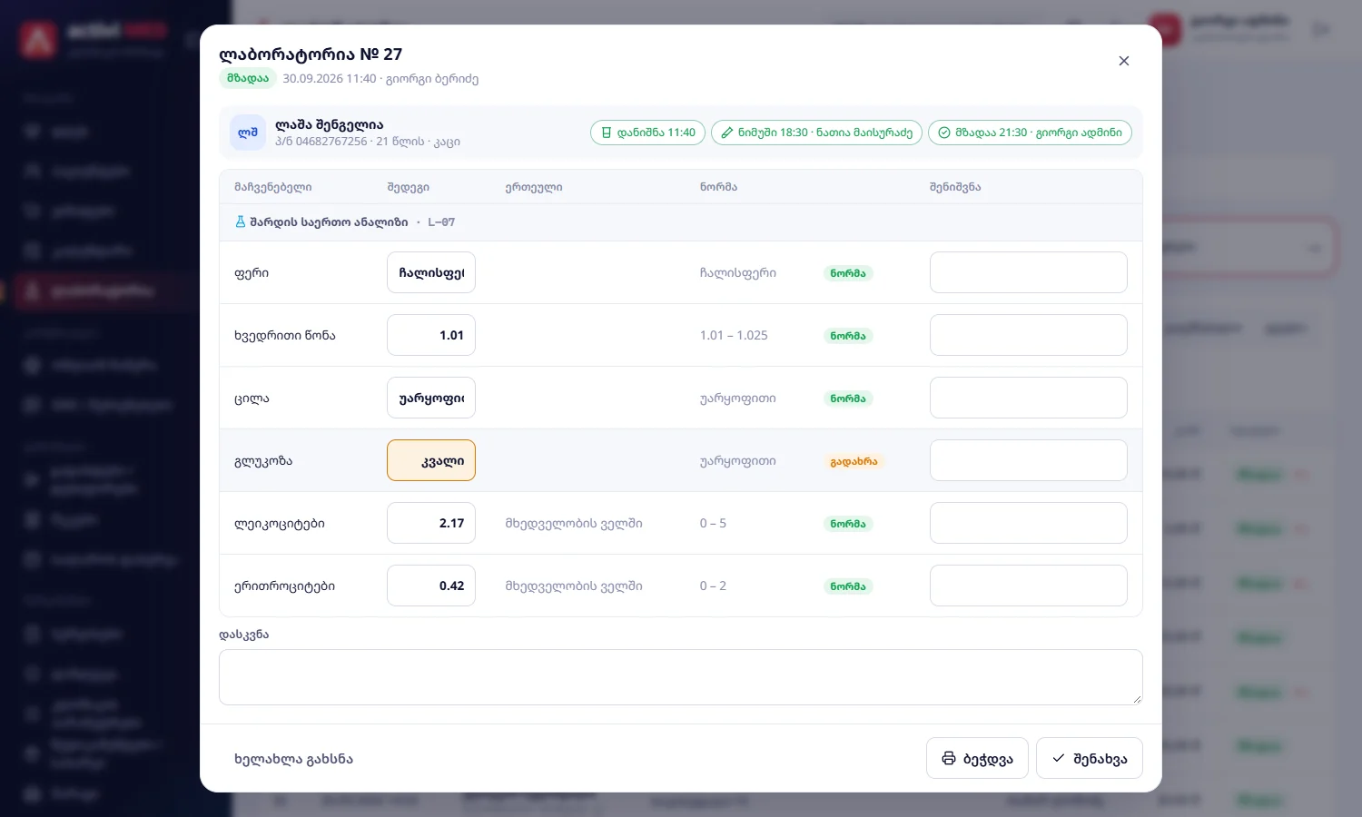
Task: Click the check-circle icon in მზადაა 21:30 chip
Action: pyautogui.click(x=944, y=133)
